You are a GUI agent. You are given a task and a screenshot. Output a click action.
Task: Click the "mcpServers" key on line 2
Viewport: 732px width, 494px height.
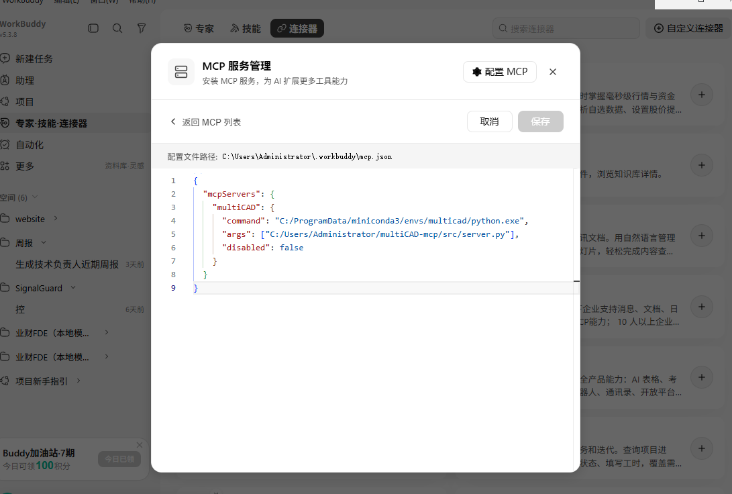pos(231,194)
